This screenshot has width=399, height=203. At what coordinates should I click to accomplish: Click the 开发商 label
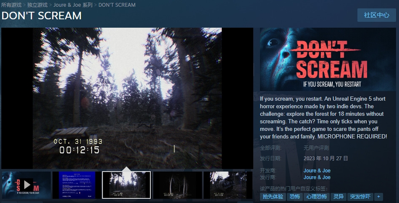268,170
